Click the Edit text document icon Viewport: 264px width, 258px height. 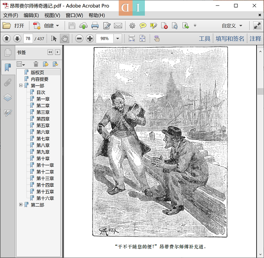(107, 26)
